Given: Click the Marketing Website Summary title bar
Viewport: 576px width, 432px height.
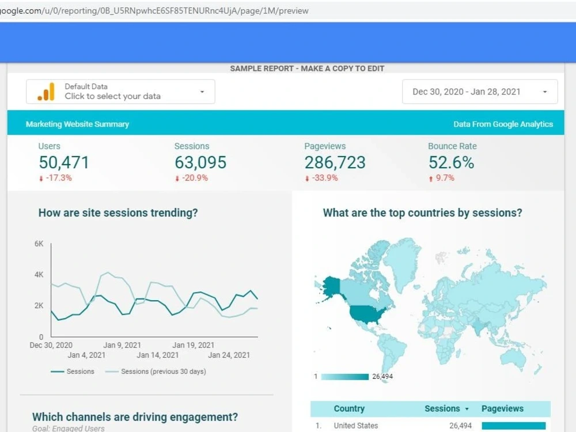Looking at the screenshot, I should (x=77, y=124).
